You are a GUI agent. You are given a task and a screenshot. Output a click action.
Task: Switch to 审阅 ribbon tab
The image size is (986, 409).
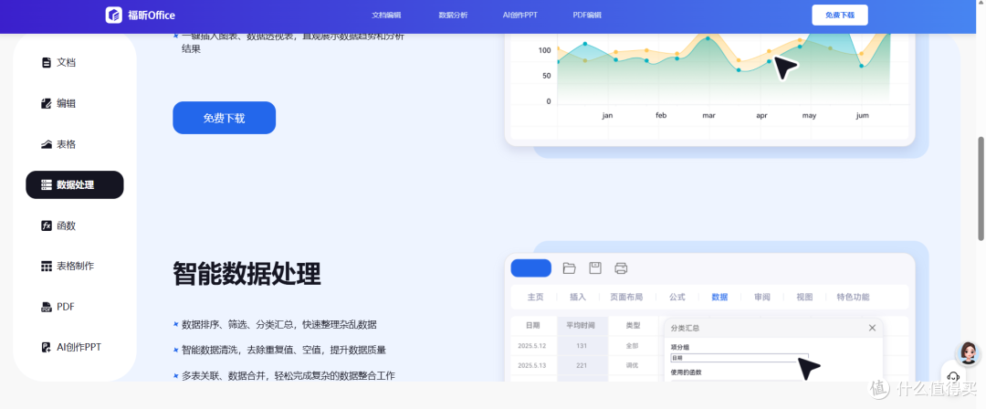click(762, 297)
